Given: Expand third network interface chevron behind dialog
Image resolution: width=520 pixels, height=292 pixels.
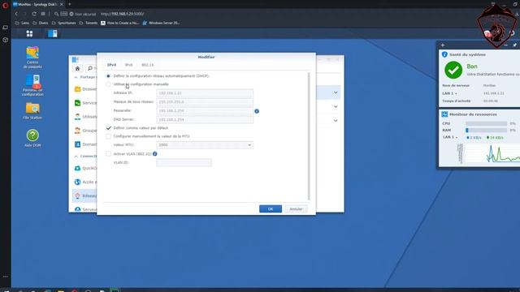Looking at the screenshot, I should (336, 121).
